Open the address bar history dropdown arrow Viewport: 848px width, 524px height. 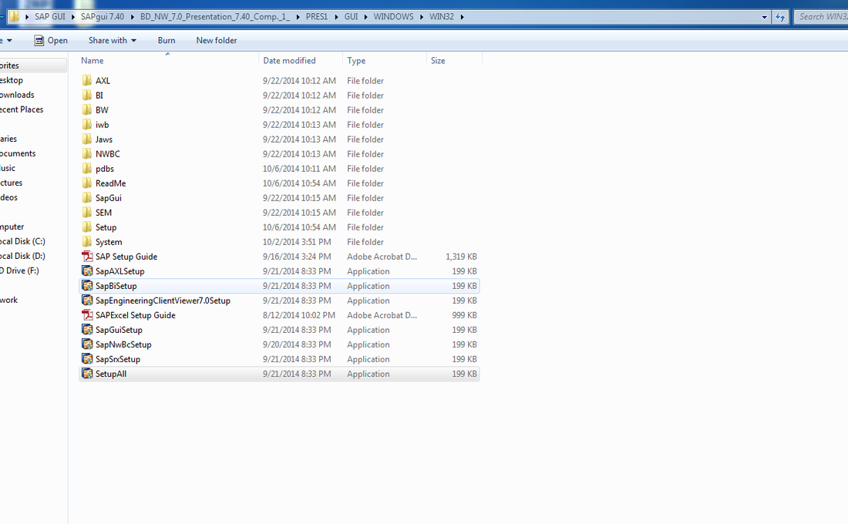click(x=764, y=17)
